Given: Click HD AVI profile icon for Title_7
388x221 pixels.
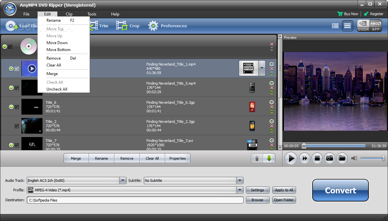Looking at the screenshot, I should (x=252, y=145).
